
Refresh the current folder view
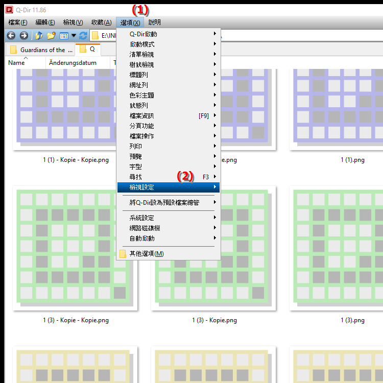pyautogui.click(x=83, y=36)
